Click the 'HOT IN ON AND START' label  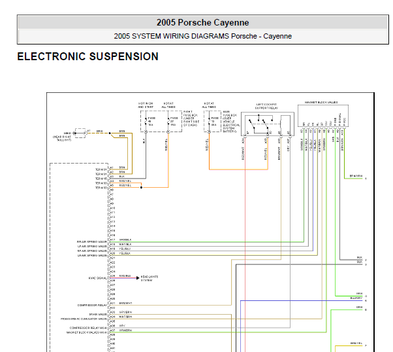tap(146, 105)
